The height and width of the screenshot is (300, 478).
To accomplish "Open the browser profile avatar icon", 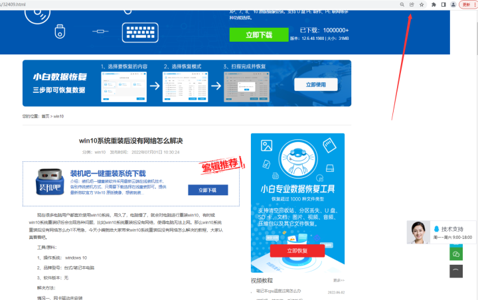I will coord(453,5).
